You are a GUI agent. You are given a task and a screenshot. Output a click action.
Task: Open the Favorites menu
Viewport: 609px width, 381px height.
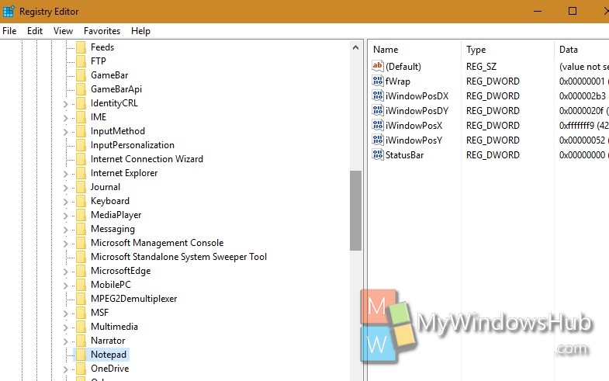coord(102,31)
